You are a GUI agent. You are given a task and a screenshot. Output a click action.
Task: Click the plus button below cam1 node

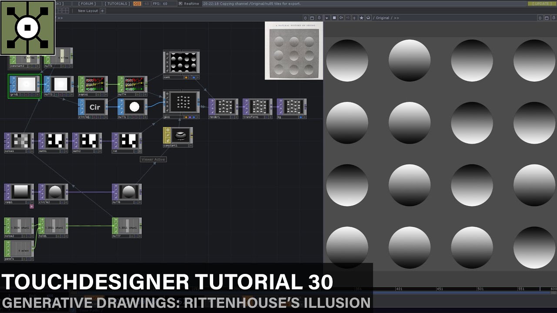click(198, 77)
